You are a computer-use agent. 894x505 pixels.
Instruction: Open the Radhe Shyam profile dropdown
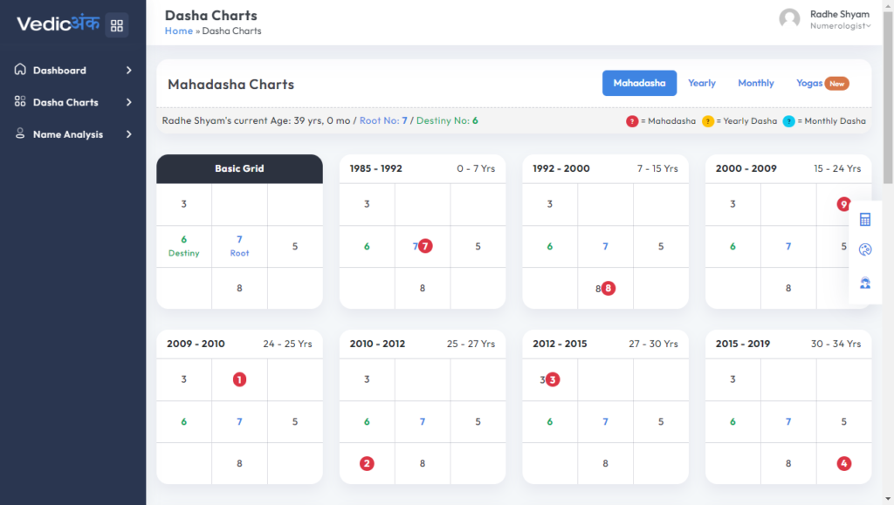[x=840, y=20]
